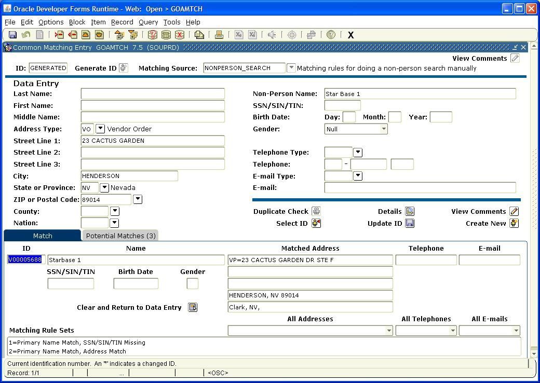
Task: Expand the All Telephones dropdown
Action: tap(453, 331)
